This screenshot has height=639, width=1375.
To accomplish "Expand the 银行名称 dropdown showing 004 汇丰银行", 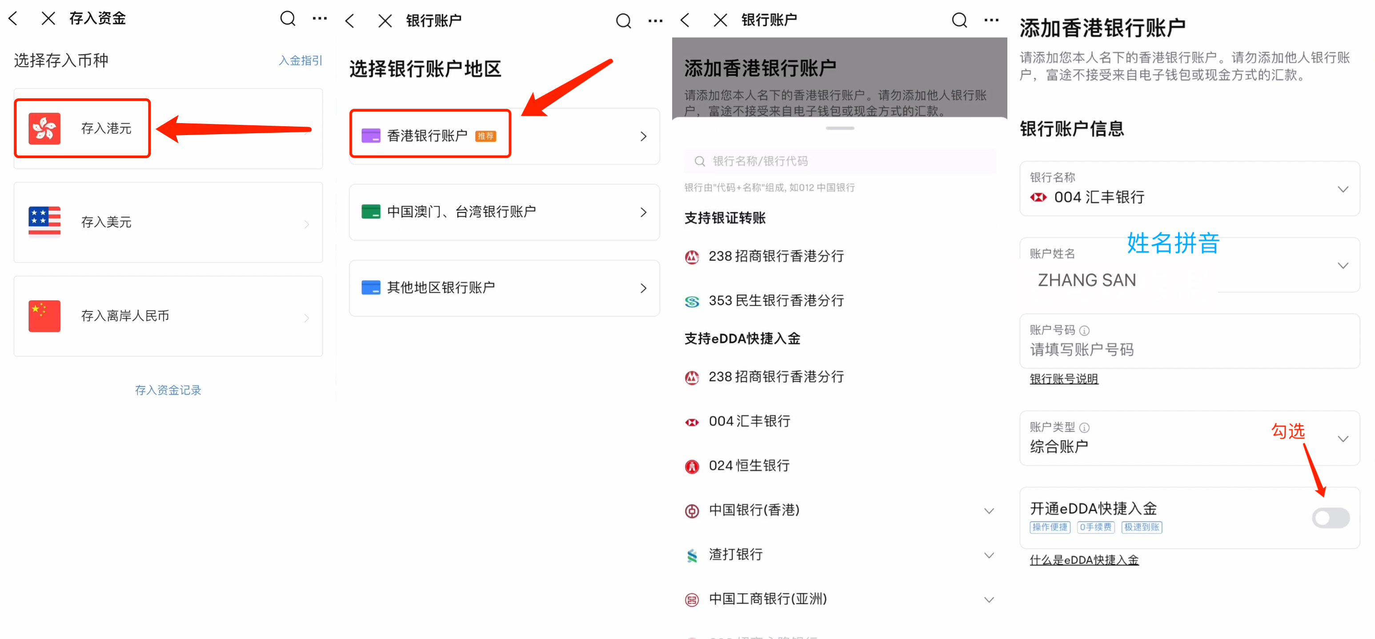I will (x=1343, y=189).
